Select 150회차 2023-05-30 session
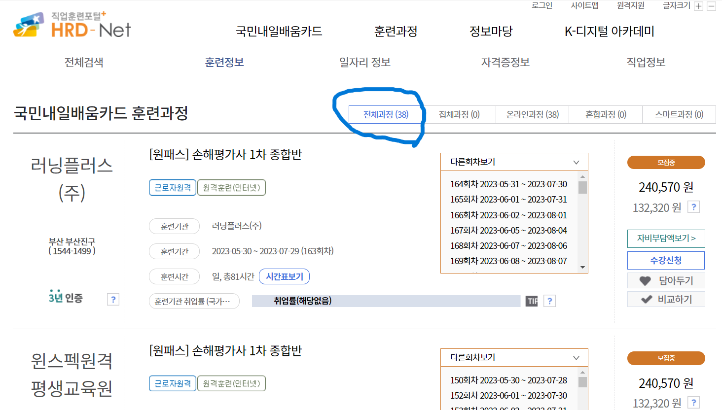 pyautogui.click(x=508, y=380)
